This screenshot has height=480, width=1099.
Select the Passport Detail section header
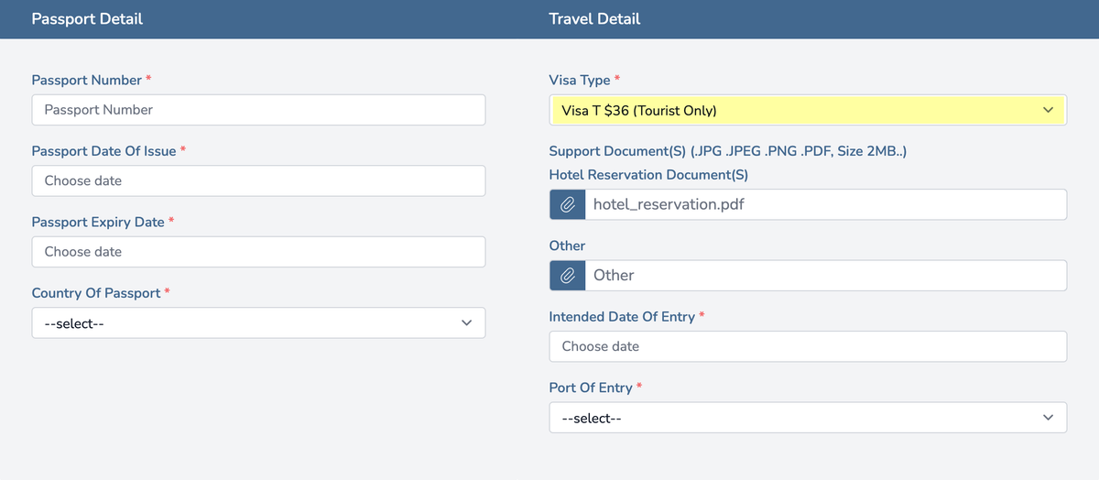point(87,18)
